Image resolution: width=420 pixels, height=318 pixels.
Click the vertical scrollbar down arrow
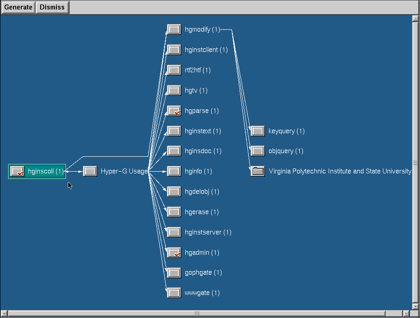[415, 306]
